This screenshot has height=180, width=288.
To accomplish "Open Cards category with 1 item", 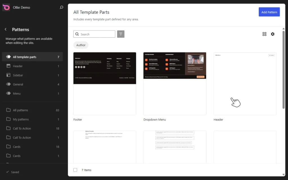I will coord(32,156).
